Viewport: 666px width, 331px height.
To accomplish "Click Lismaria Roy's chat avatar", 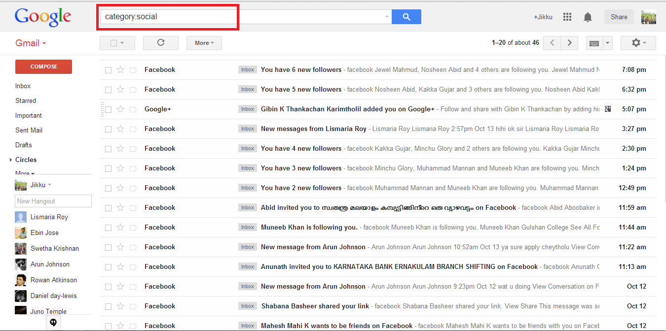I will tap(21, 217).
